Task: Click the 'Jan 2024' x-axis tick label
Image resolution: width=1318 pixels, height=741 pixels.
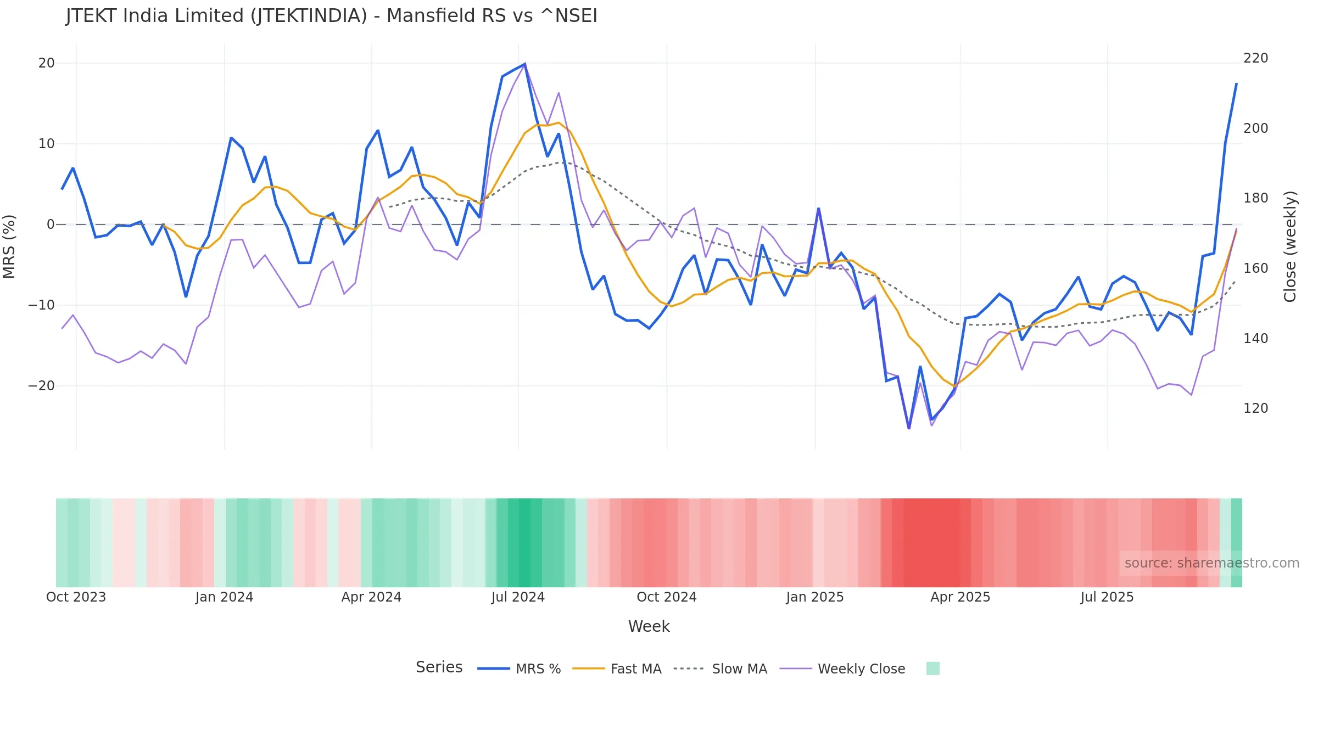Action: pyautogui.click(x=224, y=597)
